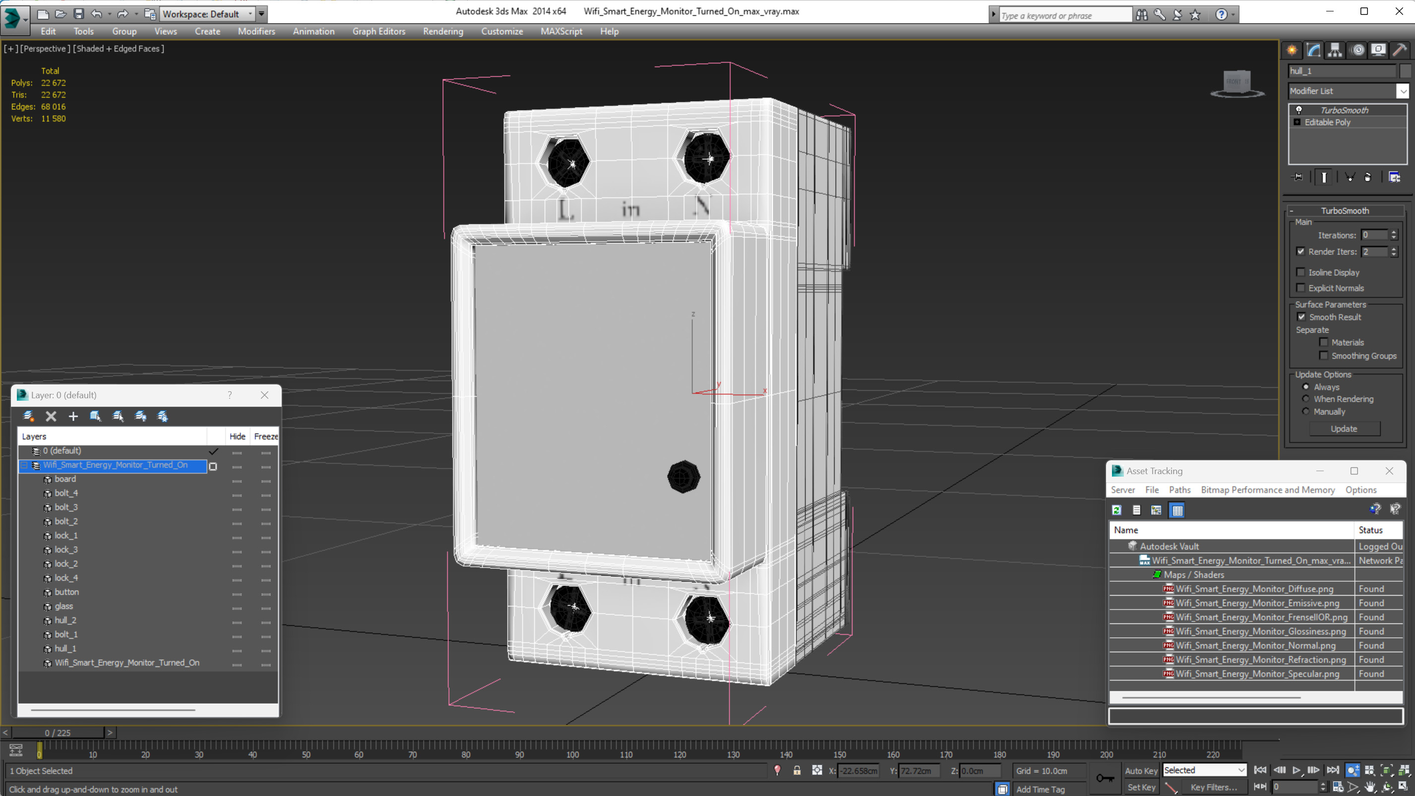
Task: Toggle the Smooth Result checkbox
Action: [x=1301, y=317]
